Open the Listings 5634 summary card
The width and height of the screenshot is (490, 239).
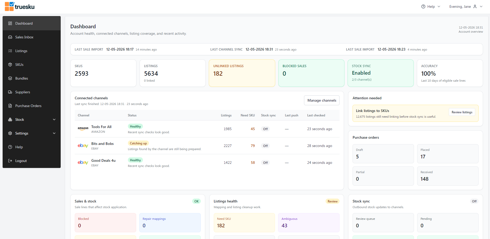[172, 73]
